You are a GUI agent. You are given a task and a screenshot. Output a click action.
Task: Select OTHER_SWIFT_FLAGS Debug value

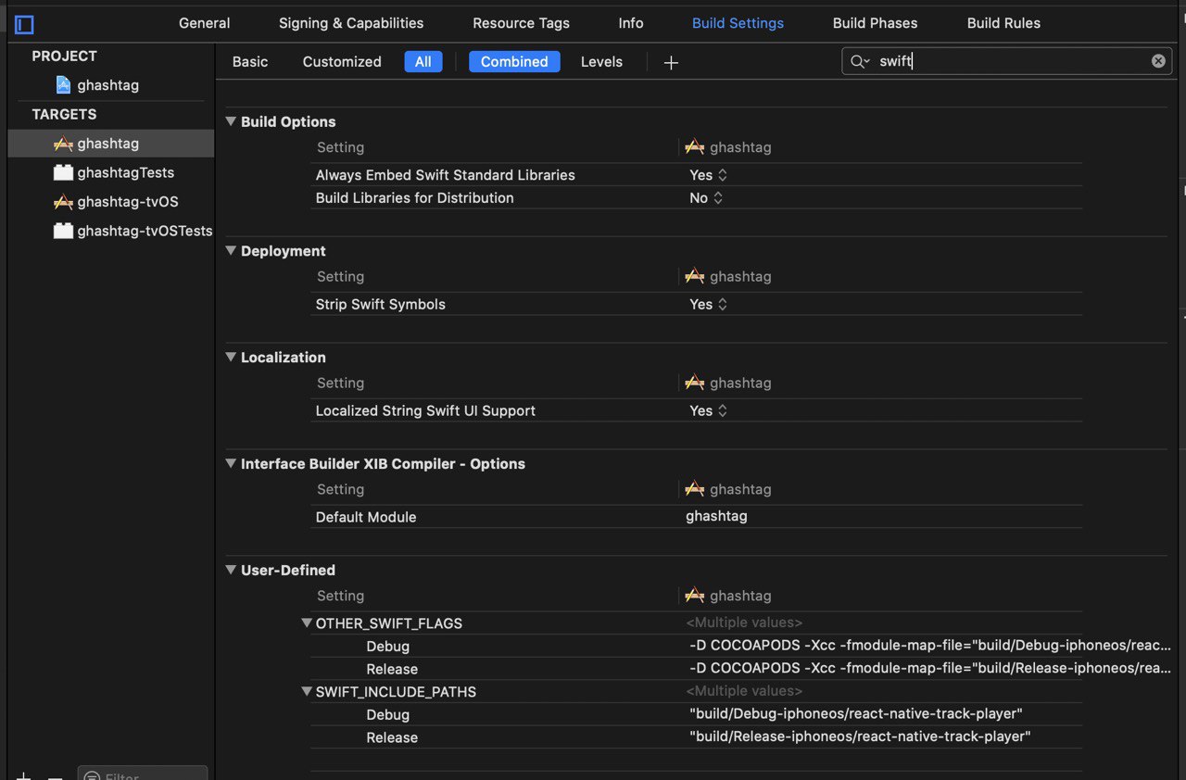click(930, 646)
